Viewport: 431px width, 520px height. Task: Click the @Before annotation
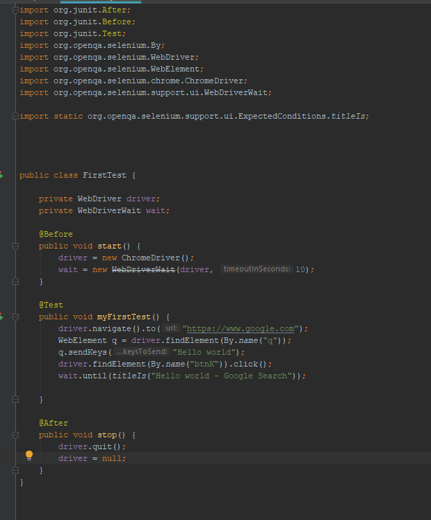coord(56,234)
